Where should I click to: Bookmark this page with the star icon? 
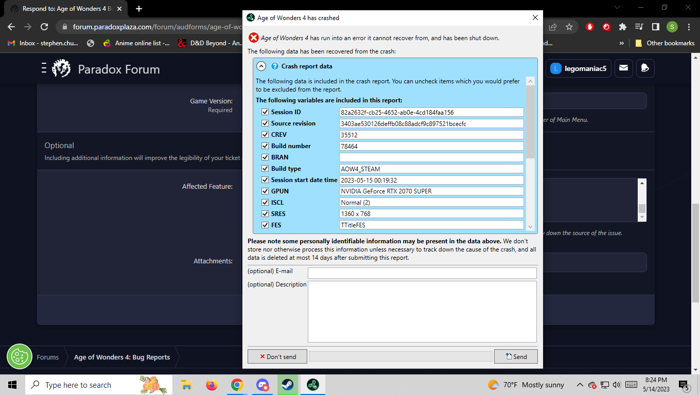point(569,27)
